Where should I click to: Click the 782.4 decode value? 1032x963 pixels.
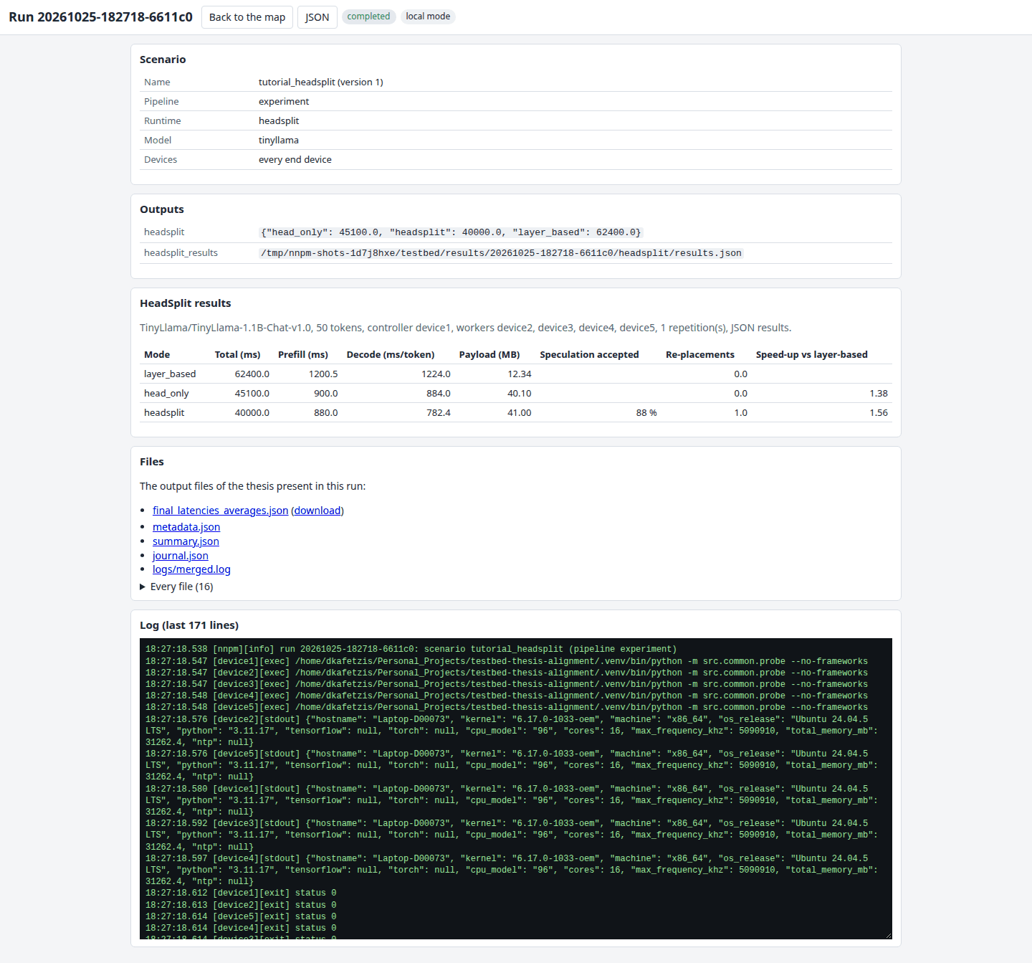(439, 412)
